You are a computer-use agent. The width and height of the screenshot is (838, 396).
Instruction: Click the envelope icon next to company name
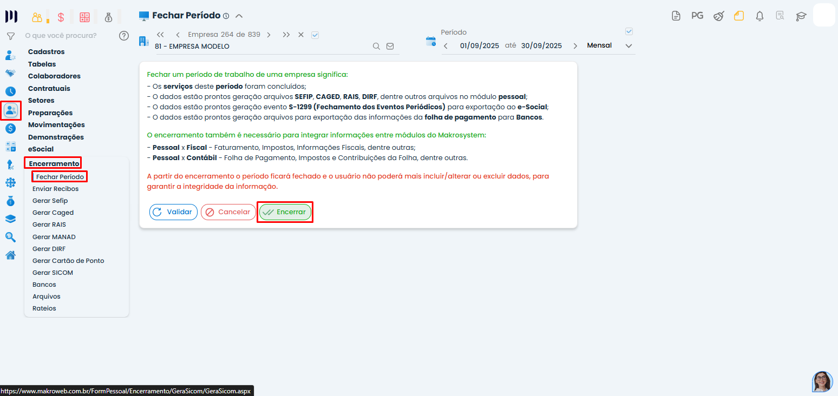coord(390,47)
